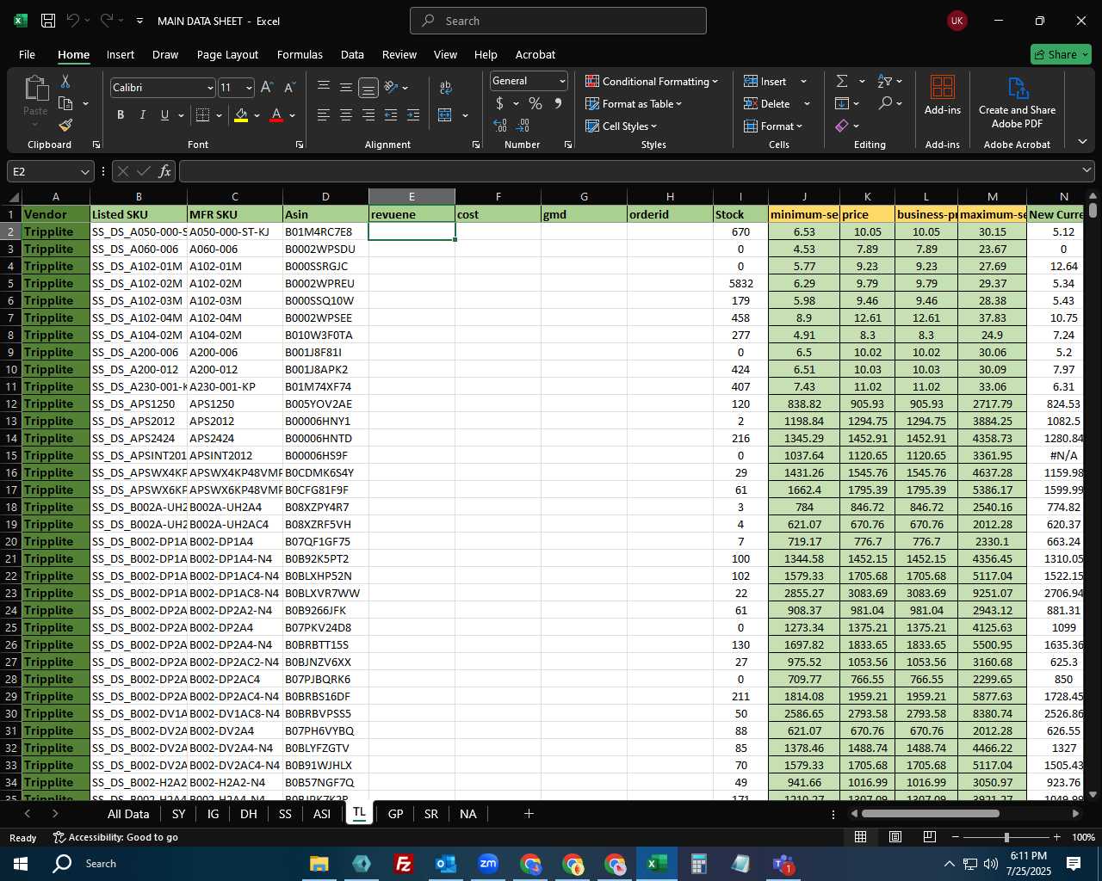Open Zoom from the taskbar

click(488, 864)
